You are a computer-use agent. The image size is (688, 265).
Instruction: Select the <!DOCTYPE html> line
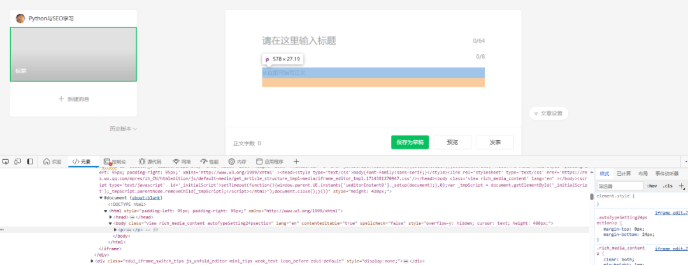coord(127,204)
